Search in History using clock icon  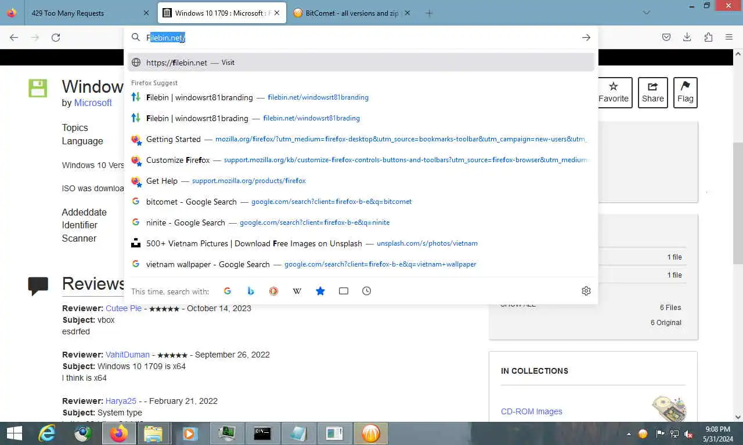click(x=367, y=291)
